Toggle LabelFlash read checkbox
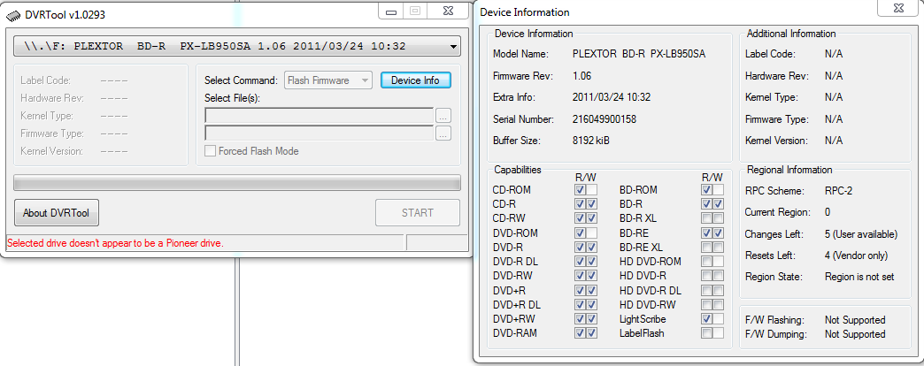This screenshot has width=924, height=366. tap(706, 333)
